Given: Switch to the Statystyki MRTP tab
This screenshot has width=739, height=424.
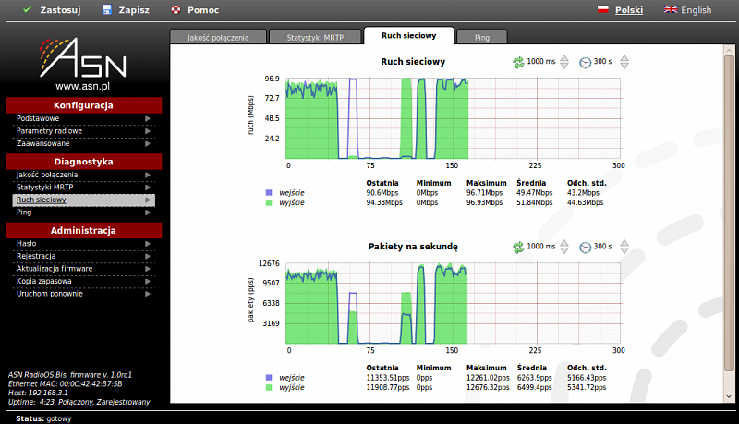Looking at the screenshot, I should [x=315, y=37].
